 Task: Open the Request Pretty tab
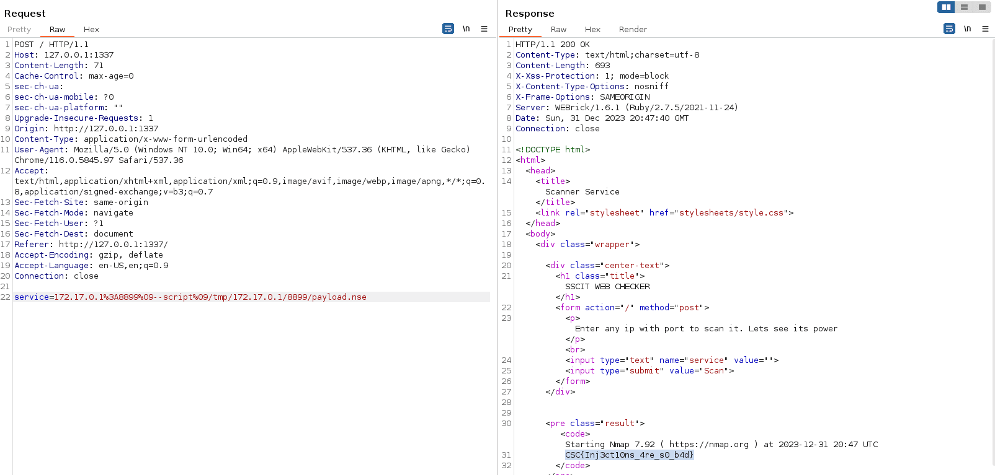19,29
